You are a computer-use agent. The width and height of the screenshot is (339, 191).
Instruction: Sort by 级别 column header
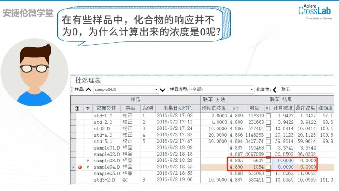pyautogui.click(x=148, y=108)
